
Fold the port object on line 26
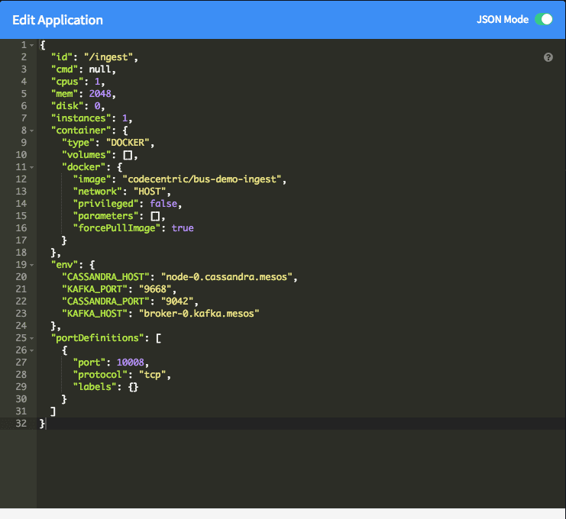pyautogui.click(x=31, y=350)
